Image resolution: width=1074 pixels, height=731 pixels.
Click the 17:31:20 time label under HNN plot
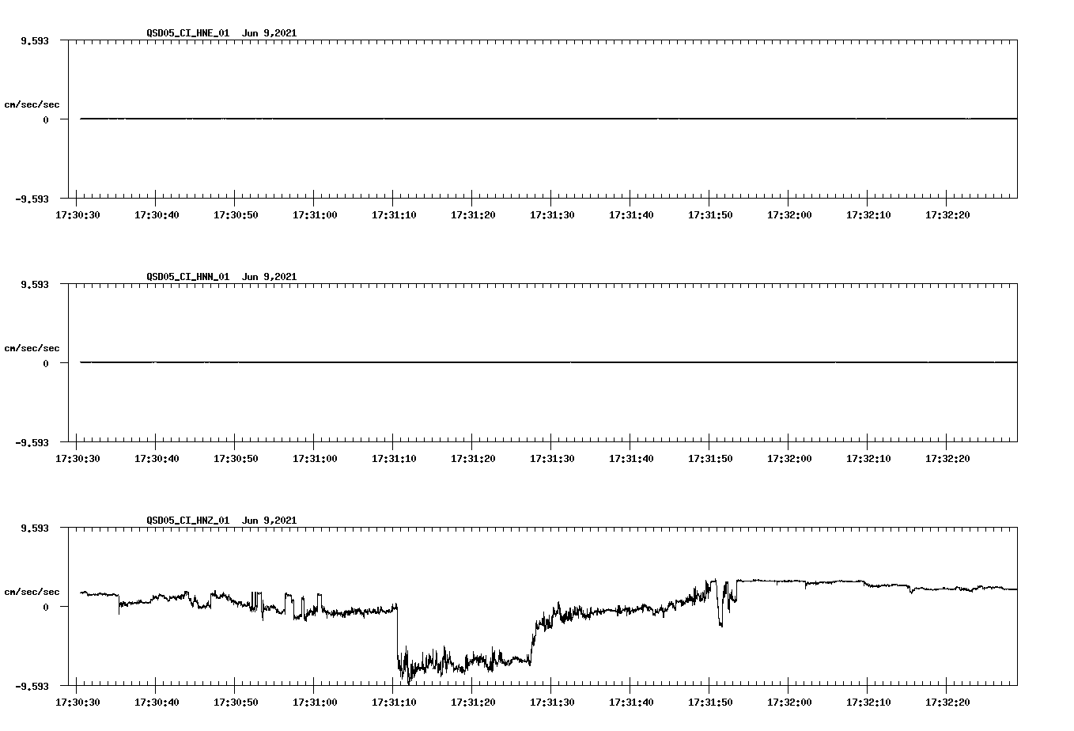click(473, 459)
